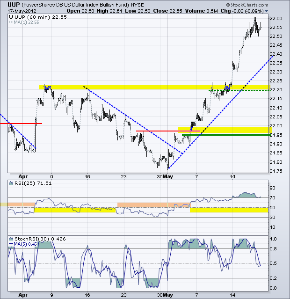Click the 22.50 price axis label
Viewport: 290px width, 299px height.
click(275, 36)
